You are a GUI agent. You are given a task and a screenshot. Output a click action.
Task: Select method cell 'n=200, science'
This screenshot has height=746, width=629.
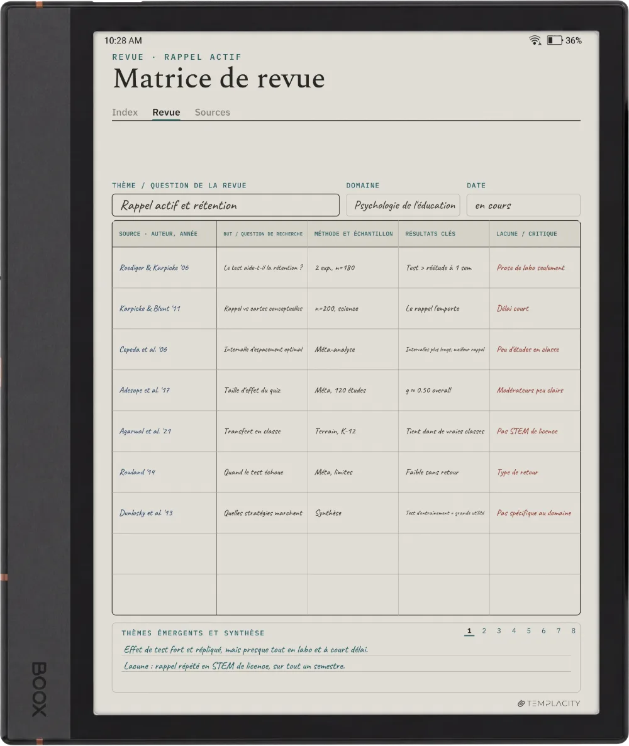353,308
